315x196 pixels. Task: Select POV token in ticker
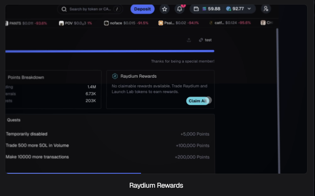pyautogui.click(x=75, y=23)
